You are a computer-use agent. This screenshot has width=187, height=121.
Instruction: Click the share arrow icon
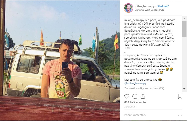point(143,96)
